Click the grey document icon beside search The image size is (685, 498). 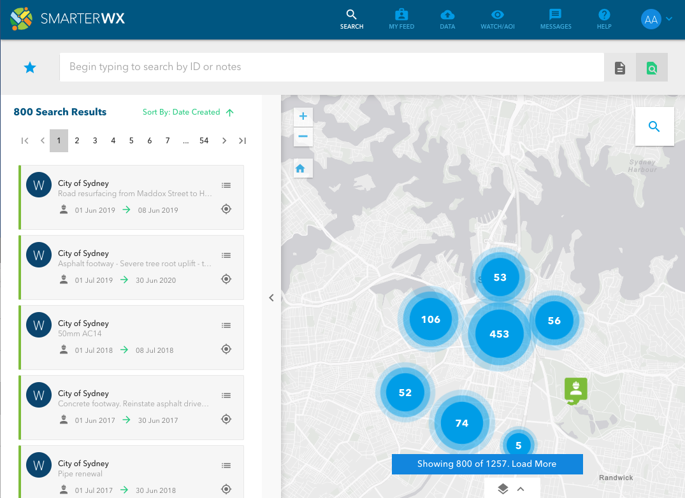tap(619, 68)
